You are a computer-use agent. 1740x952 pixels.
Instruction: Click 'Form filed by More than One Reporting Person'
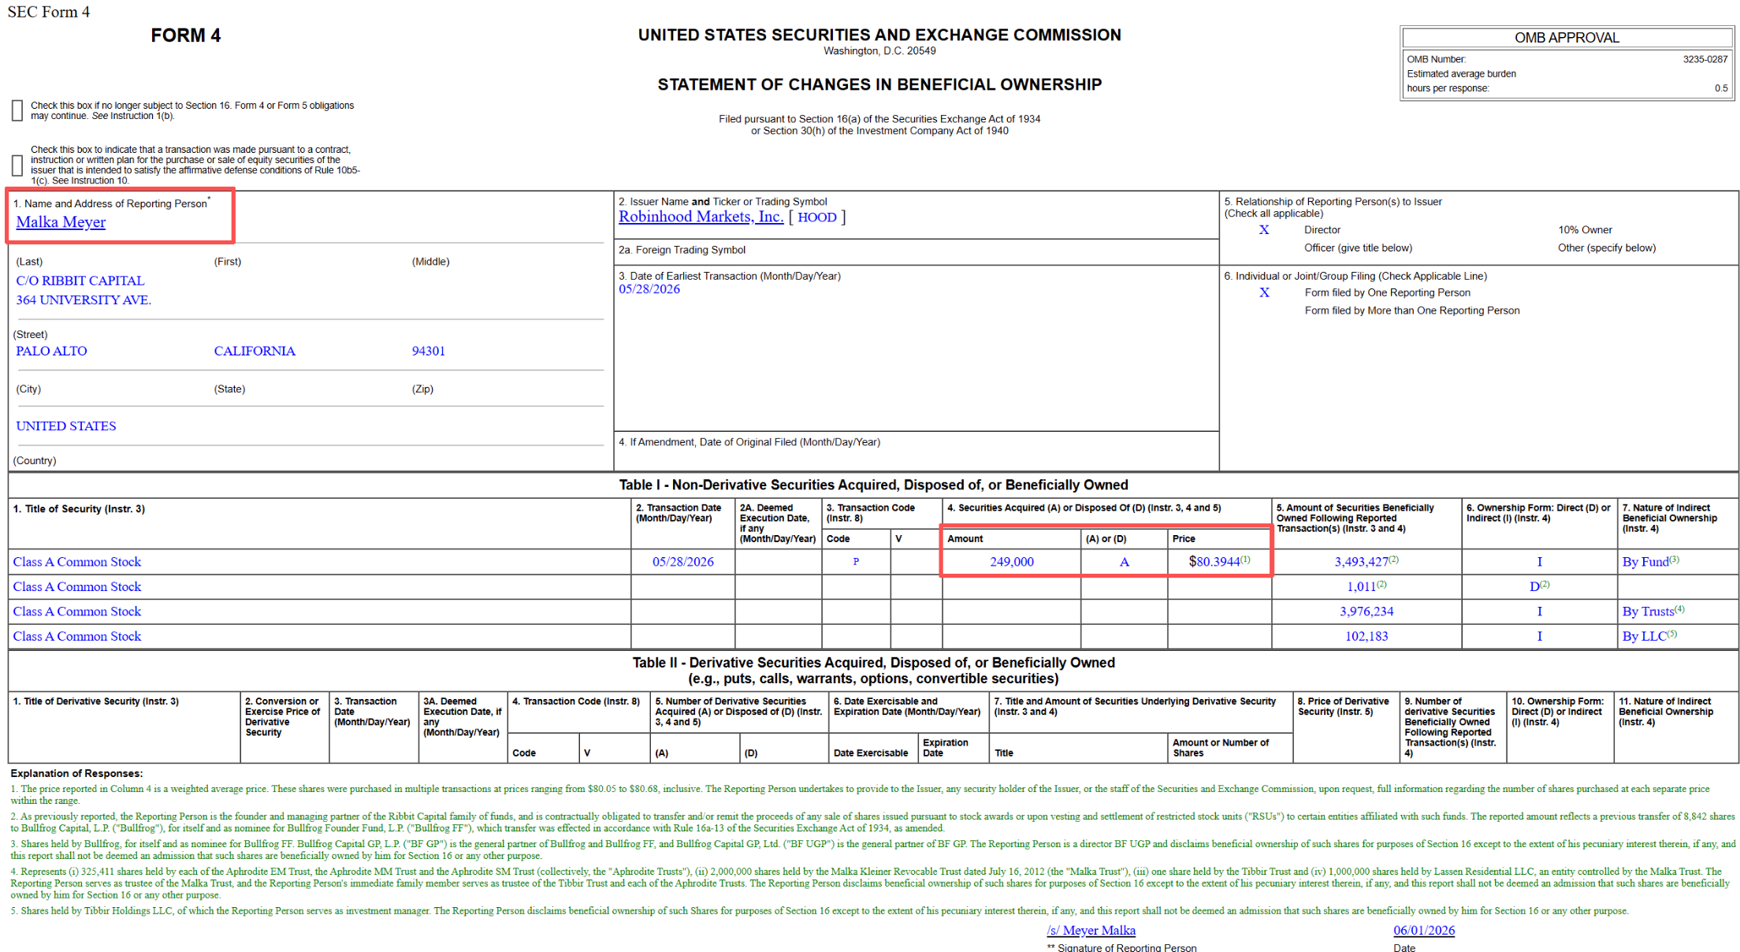[1412, 311]
